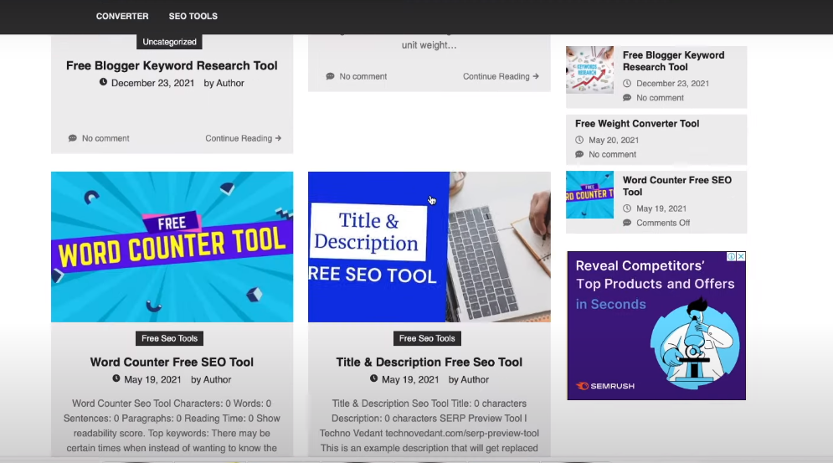Click 'by Author' under Free Blogger Keyword post
The width and height of the screenshot is (833, 463).
coord(224,83)
